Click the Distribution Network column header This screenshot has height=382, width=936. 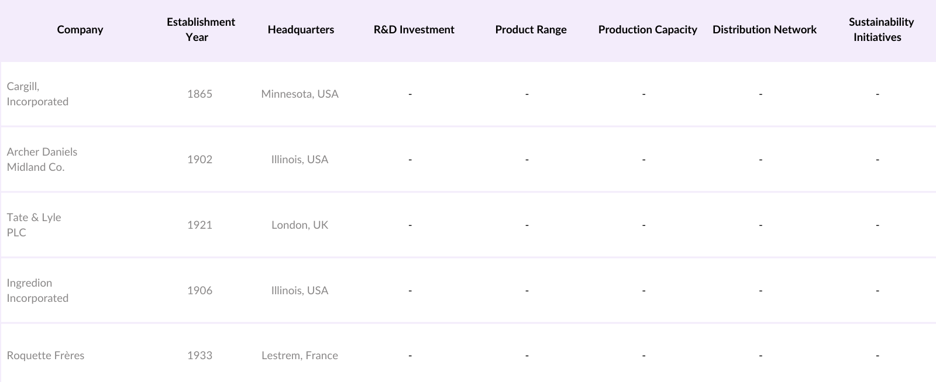764,30
